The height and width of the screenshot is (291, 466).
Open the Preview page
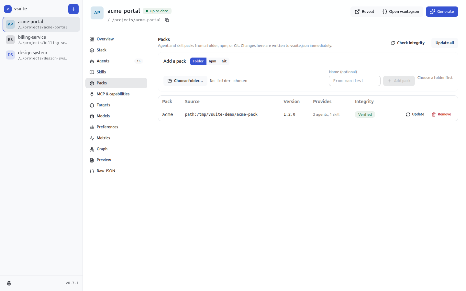[x=116, y=160]
